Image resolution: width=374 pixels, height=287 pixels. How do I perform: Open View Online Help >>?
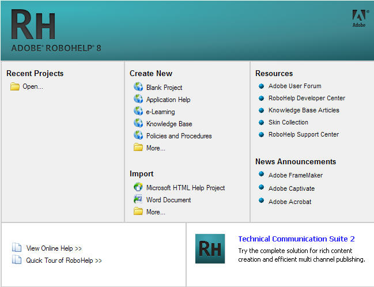[x=54, y=248]
